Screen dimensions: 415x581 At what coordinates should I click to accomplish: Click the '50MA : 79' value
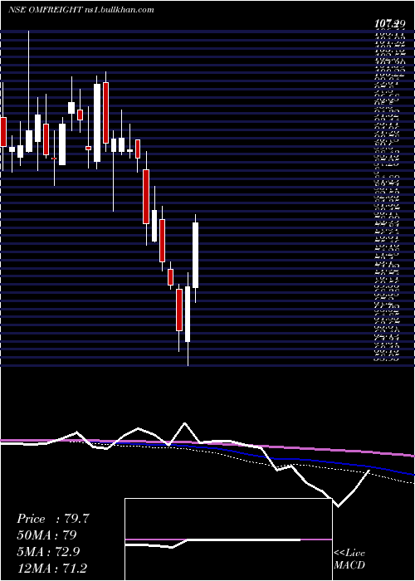46,535
